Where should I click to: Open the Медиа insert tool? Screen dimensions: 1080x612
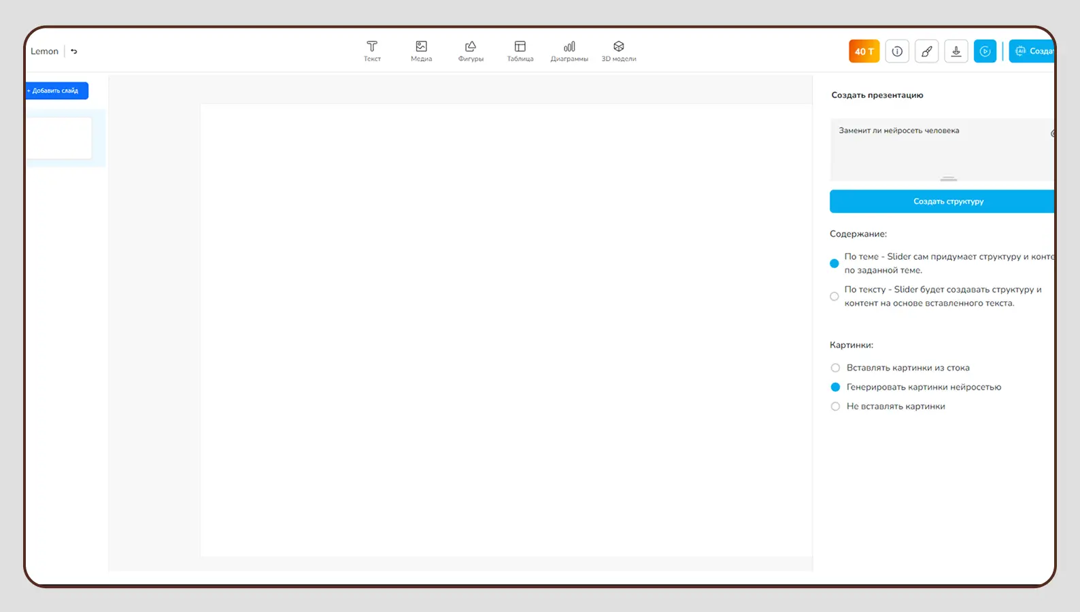point(421,51)
